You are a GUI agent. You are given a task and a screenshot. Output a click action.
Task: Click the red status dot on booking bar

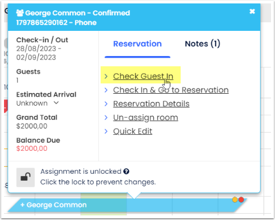pyautogui.click(x=241, y=199)
